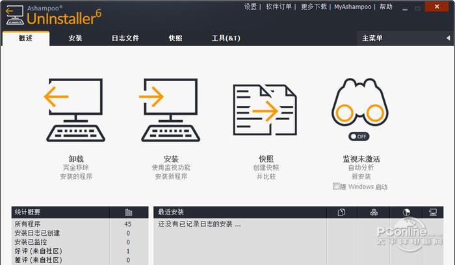Click the binoculars monitoring icon
Screen dimensions: 455x265
point(360,102)
